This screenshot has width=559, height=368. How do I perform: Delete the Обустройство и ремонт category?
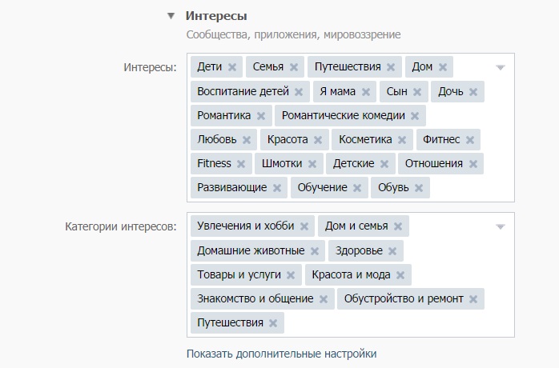pyautogui.click(x=473, y=299)
